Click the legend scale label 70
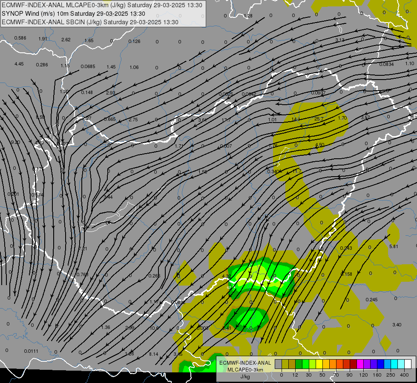 coord(336,375)
